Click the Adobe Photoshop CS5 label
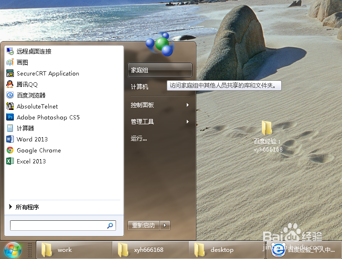342x259 pixels. tap(48, 118)
